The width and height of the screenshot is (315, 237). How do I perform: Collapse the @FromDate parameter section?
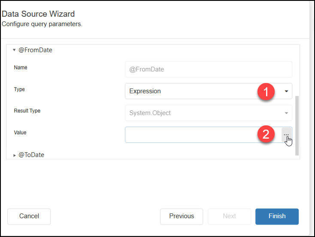[14, 50]
